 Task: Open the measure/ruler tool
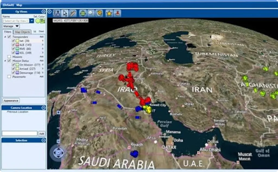73,13
